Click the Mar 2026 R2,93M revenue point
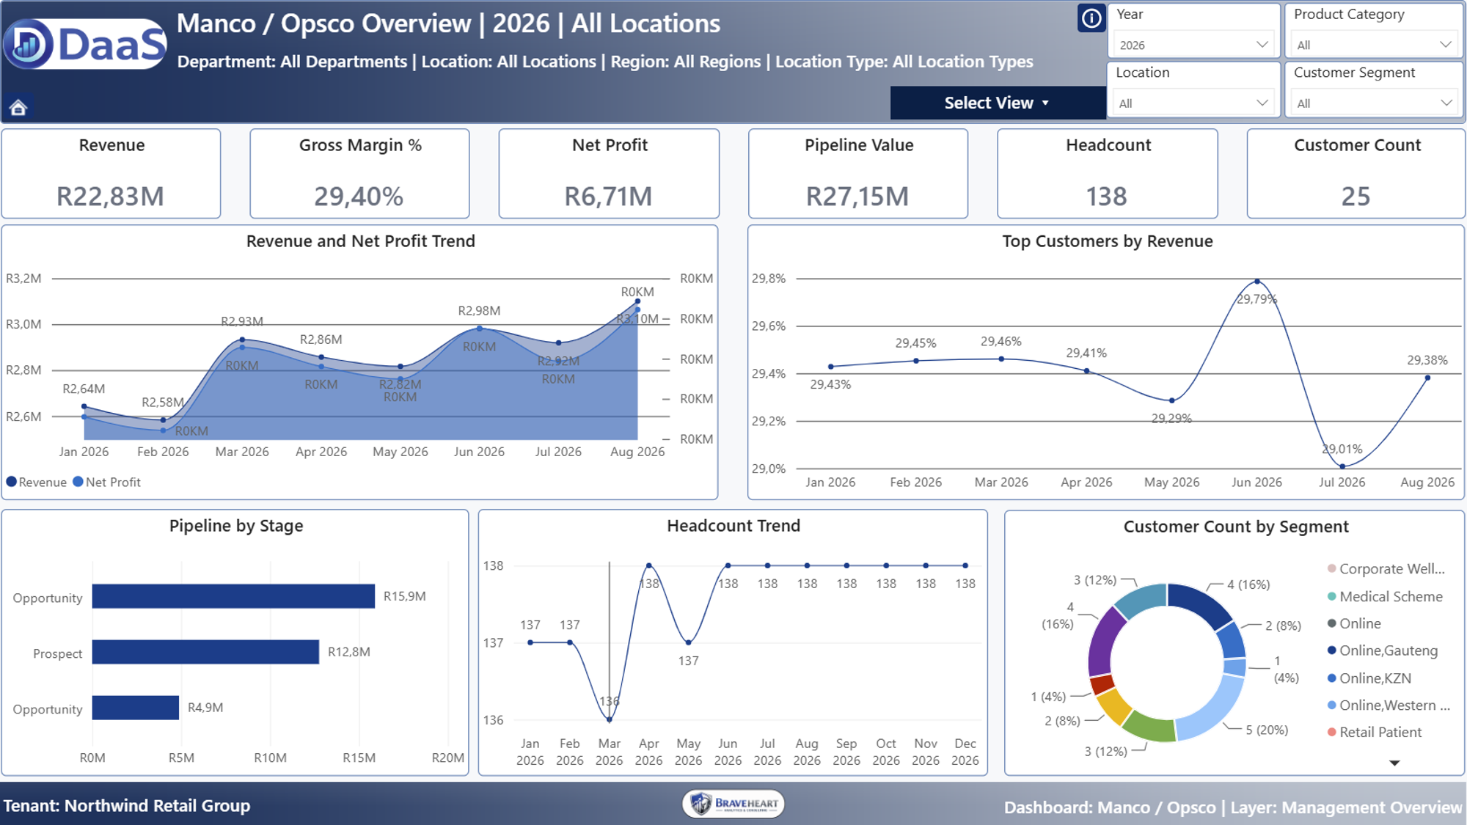This screenshot has width=1467, height=825. click(x=242, y=340)
